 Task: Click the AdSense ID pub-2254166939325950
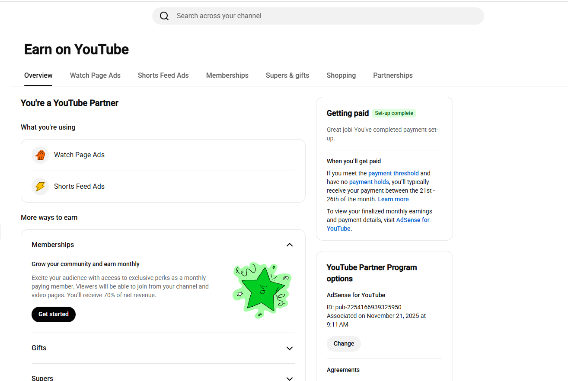(x=364, y=307)
